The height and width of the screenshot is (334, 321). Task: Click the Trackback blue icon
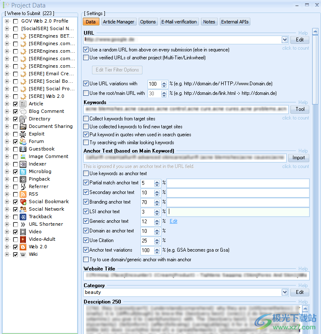(x=23, y=217)
